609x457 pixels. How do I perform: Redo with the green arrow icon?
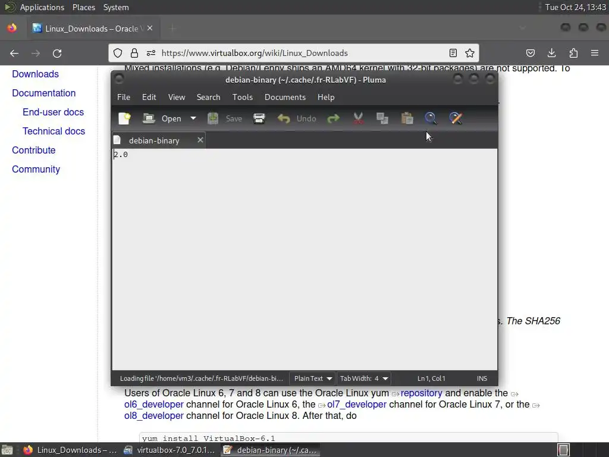333,118
